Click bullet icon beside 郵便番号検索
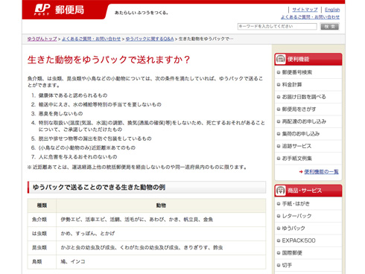The image size is (365, 274). coord(279,72)
